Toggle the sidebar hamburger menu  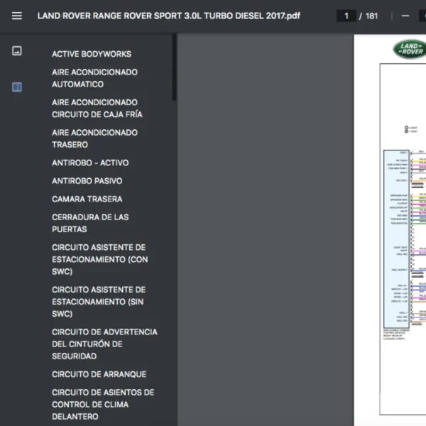pyautogui.click(x=17, y=16)
